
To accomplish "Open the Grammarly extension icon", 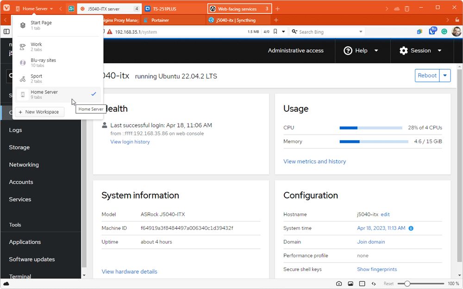I will [x=444, y=31].
